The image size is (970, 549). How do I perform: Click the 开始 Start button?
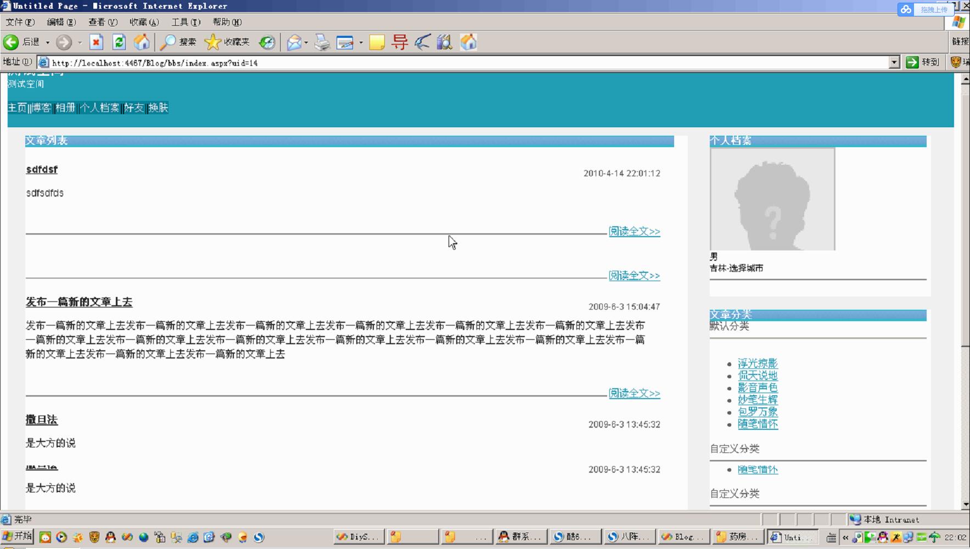tap(17, 536)
